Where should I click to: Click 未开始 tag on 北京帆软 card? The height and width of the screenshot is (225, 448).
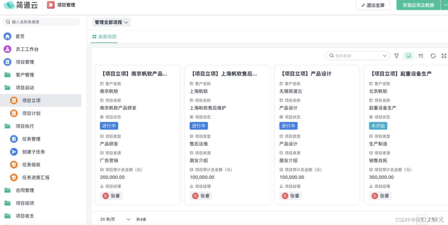(378, 126)
